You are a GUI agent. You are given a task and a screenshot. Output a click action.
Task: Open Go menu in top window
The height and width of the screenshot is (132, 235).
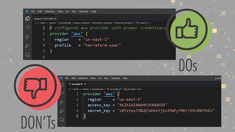[67, 11]
